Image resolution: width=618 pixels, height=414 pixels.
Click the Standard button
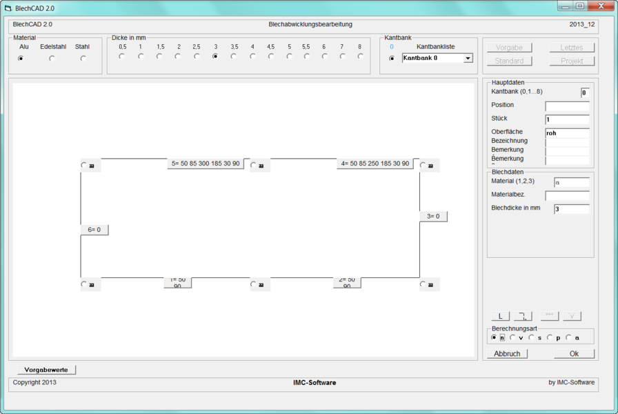509,61
